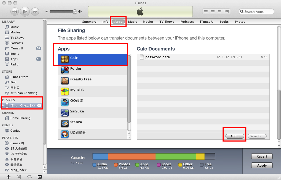This screenshot has height=180, width=281.
Task: Show the artwork viewer button
Action: coord(40,177)
